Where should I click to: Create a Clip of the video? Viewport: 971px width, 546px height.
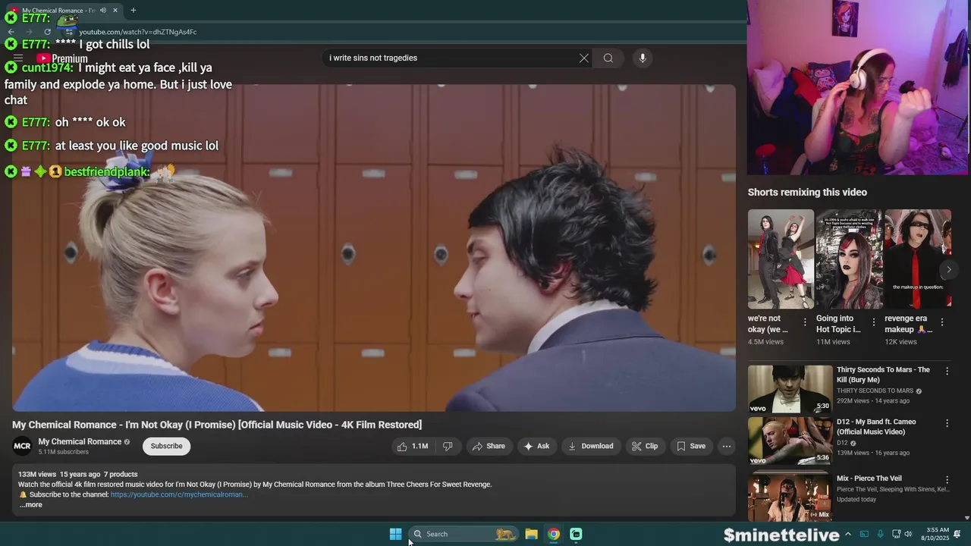[x=645, y=446]
